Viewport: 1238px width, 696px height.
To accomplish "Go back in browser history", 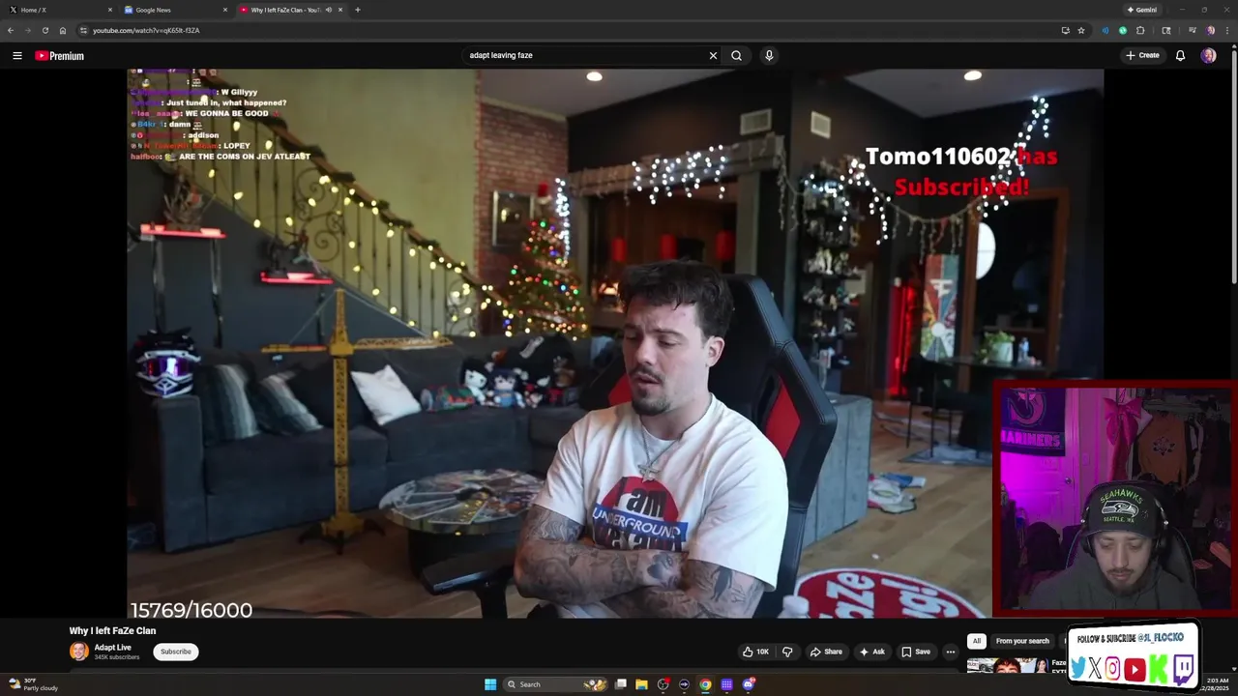I will coord(11,30).
